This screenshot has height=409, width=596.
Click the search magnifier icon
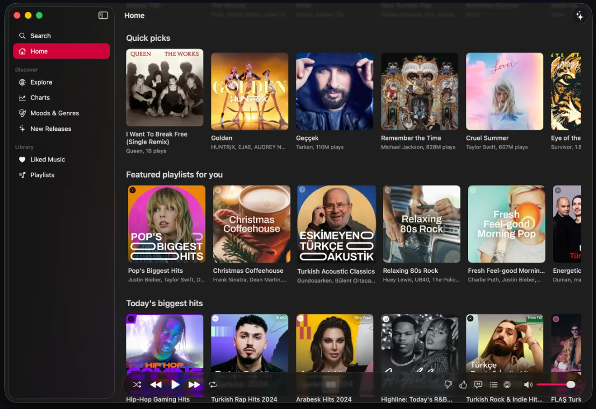[23, 36]
